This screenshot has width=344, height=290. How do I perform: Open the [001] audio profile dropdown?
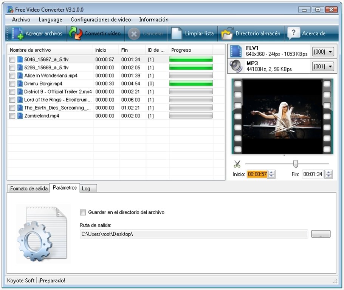coord(323,66)
